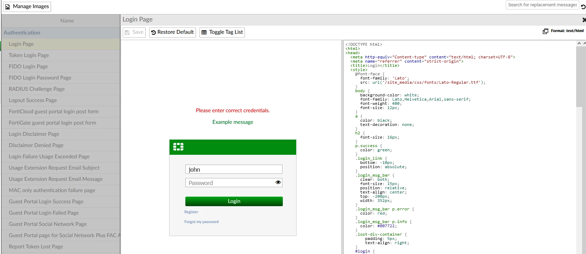The width and height of the screenshot is (586, 254).
Task: Focus the replacement messages search field
Action: (x=542, y=5)
